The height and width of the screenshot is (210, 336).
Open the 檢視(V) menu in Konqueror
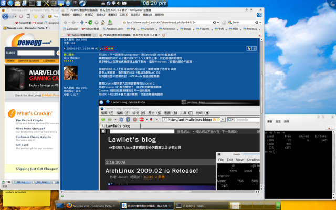click(89, 15)
